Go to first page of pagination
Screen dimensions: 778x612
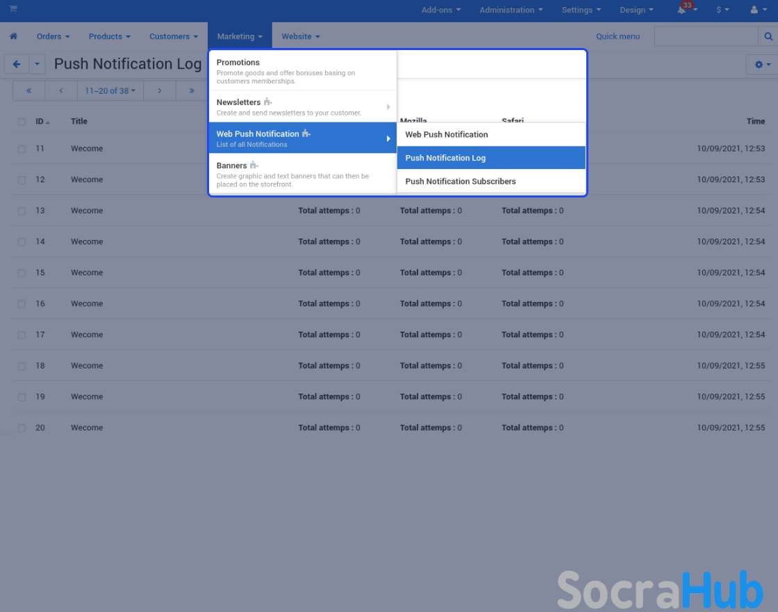28,90
